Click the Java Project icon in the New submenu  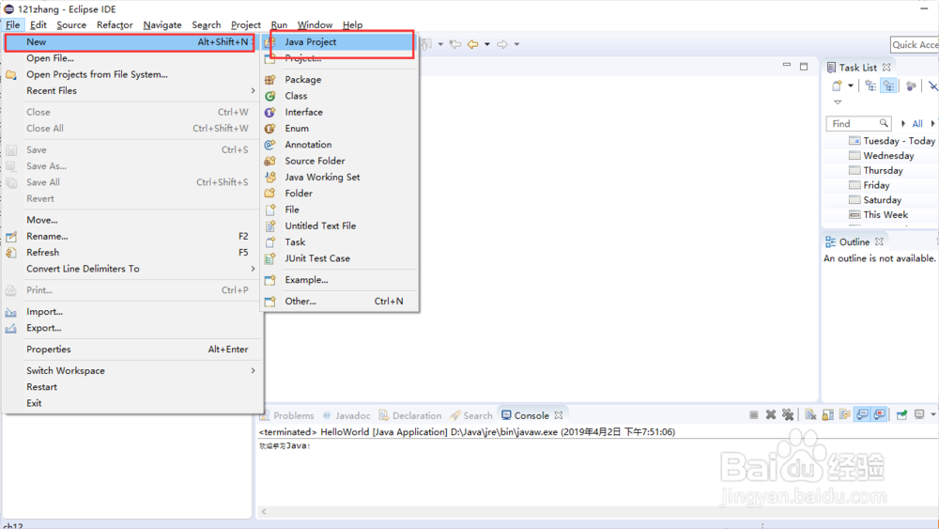point(270,42)
